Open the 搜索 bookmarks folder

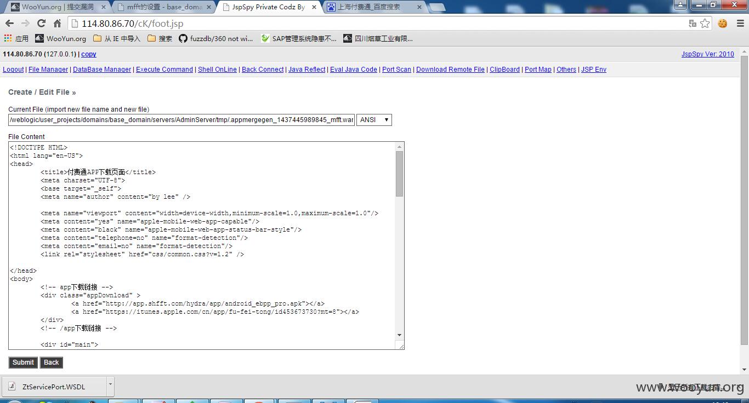click(160, 38)
